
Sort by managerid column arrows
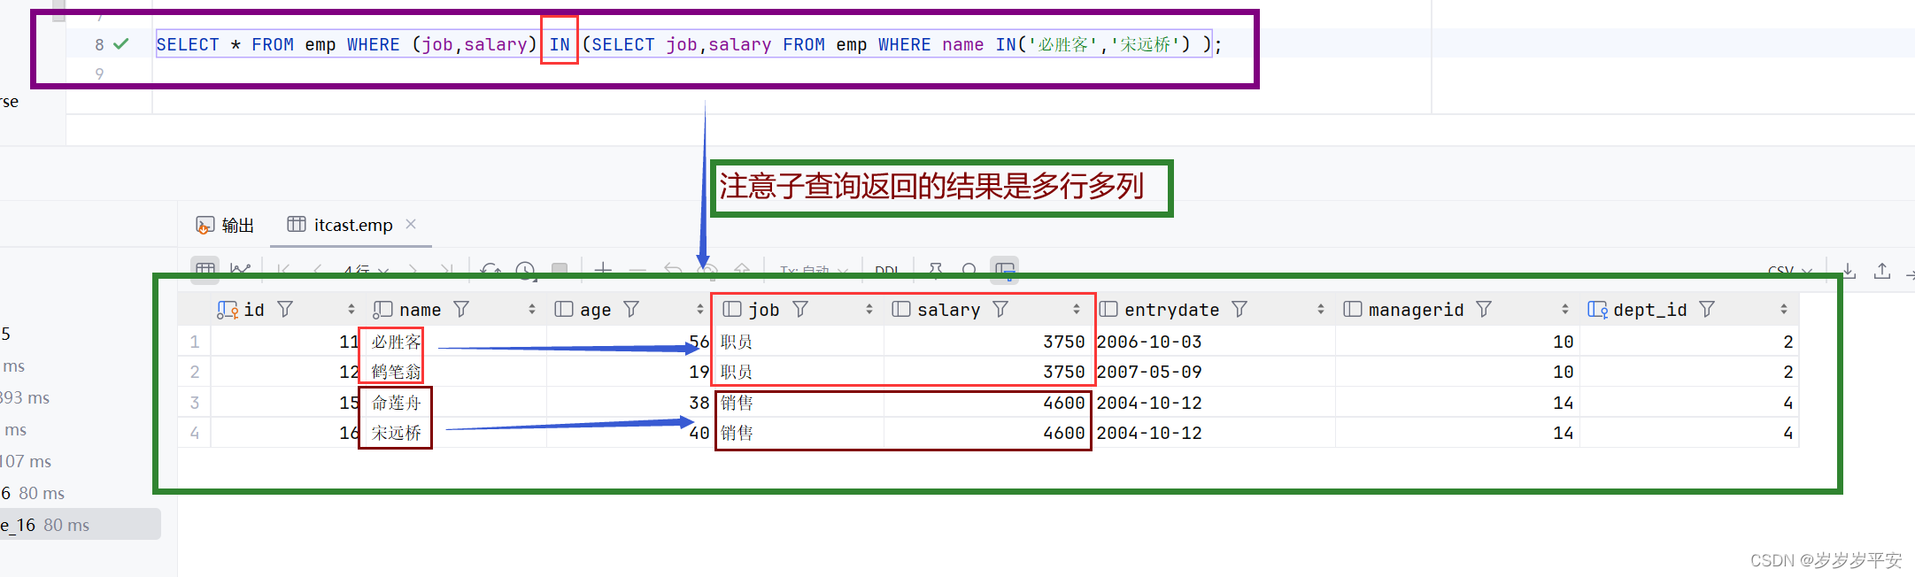1565,309
